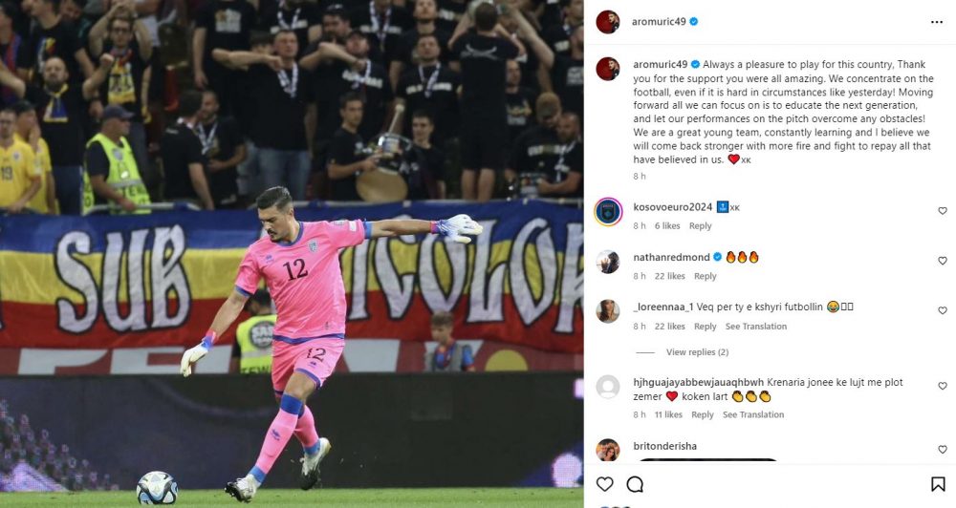This screenshot has width=956, height=508.
Task: Like nathanredmond's comment
Action: click(x=943, y=261)
